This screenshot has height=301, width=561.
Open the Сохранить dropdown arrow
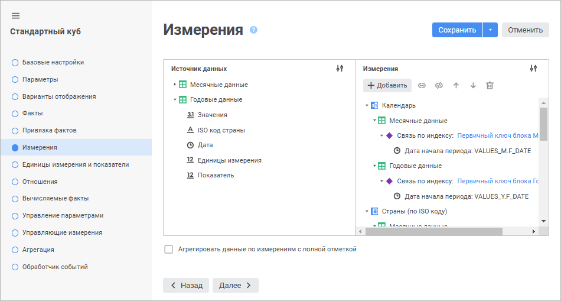coord(490,30)
